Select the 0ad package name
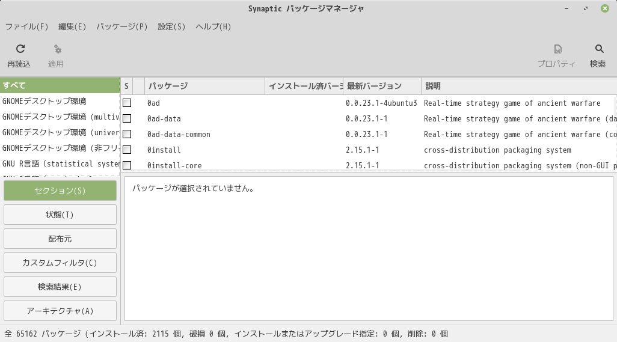Image resolution: width=617 pixels, height=342 pixels. (x=153, y=103)
